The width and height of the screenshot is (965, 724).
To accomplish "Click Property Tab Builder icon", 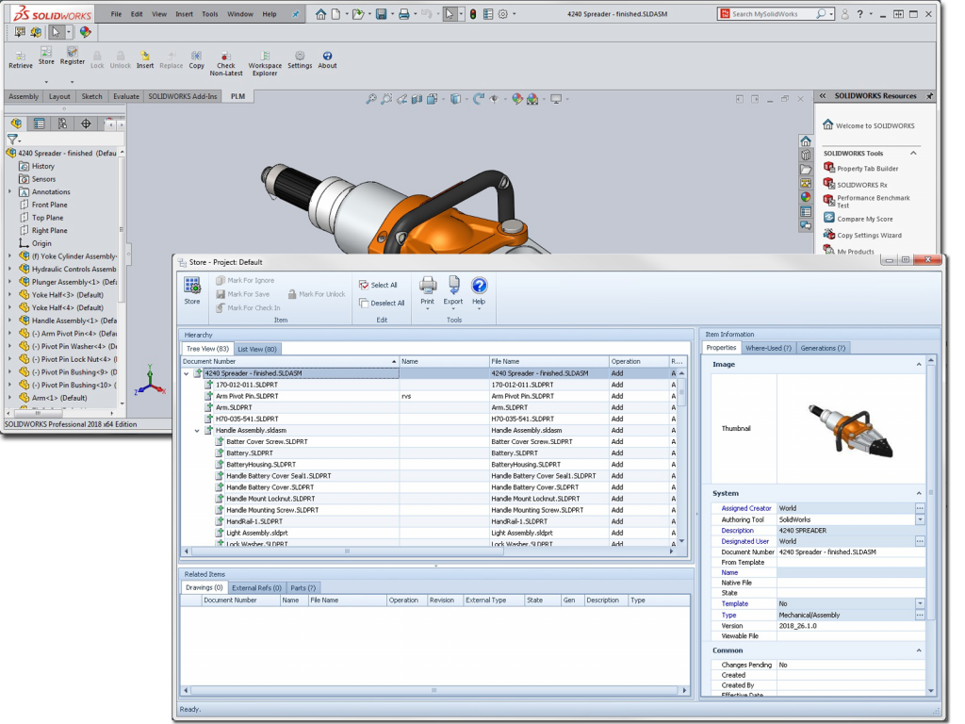I will (x=829, y=168).
